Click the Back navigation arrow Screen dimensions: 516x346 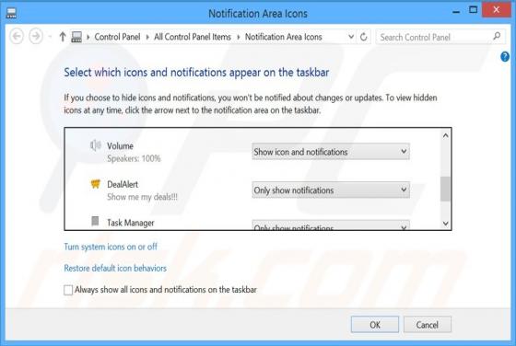pos(17,36)
